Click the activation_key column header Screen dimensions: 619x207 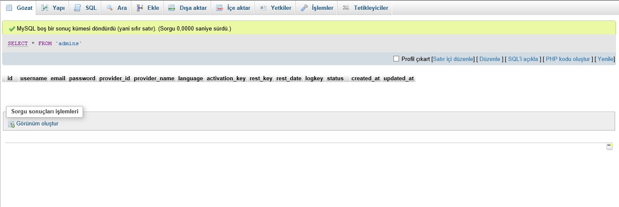226,79
